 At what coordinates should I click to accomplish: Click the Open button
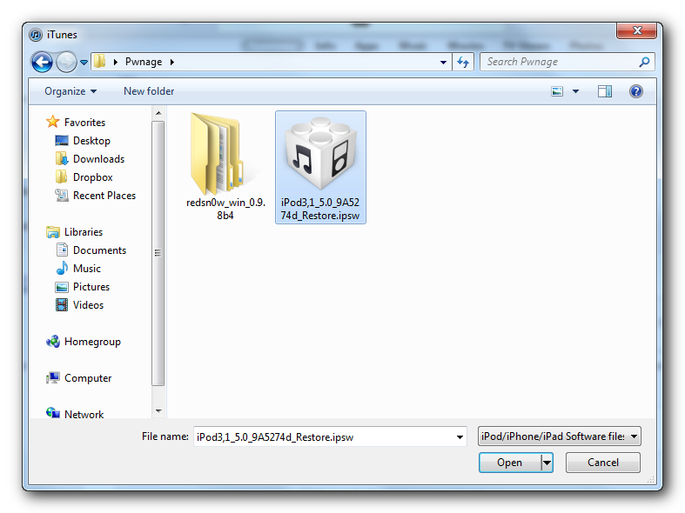(x=509, y=463)
